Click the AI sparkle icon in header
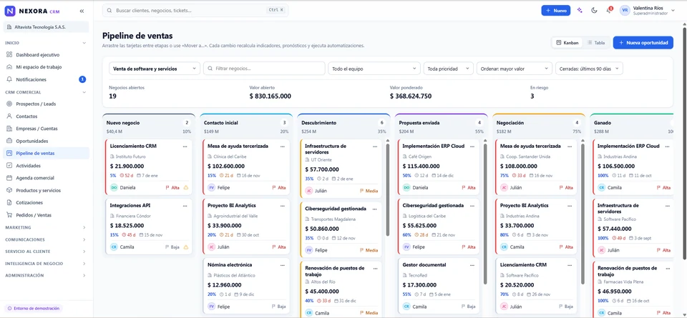Viewport: 687px width, 318px height. 580,11
